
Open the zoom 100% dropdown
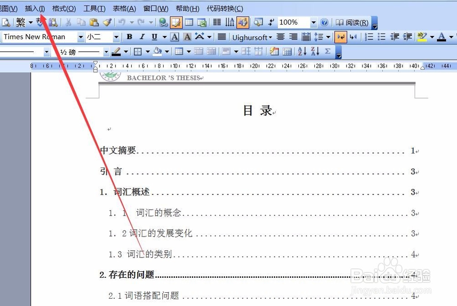click(314, 22)
